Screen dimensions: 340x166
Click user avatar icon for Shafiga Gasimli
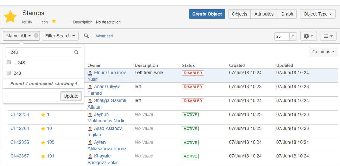coord(90,101)
